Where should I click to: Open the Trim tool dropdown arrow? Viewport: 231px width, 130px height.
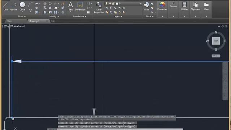coord(58,4)
